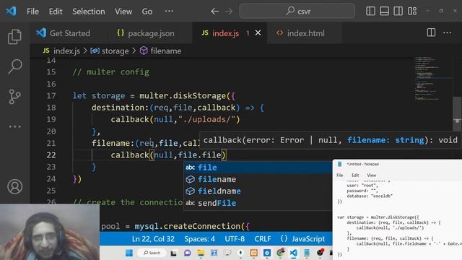Open the Chrome icon on the taskbar
462x260 pixels.
pos(280,253)
